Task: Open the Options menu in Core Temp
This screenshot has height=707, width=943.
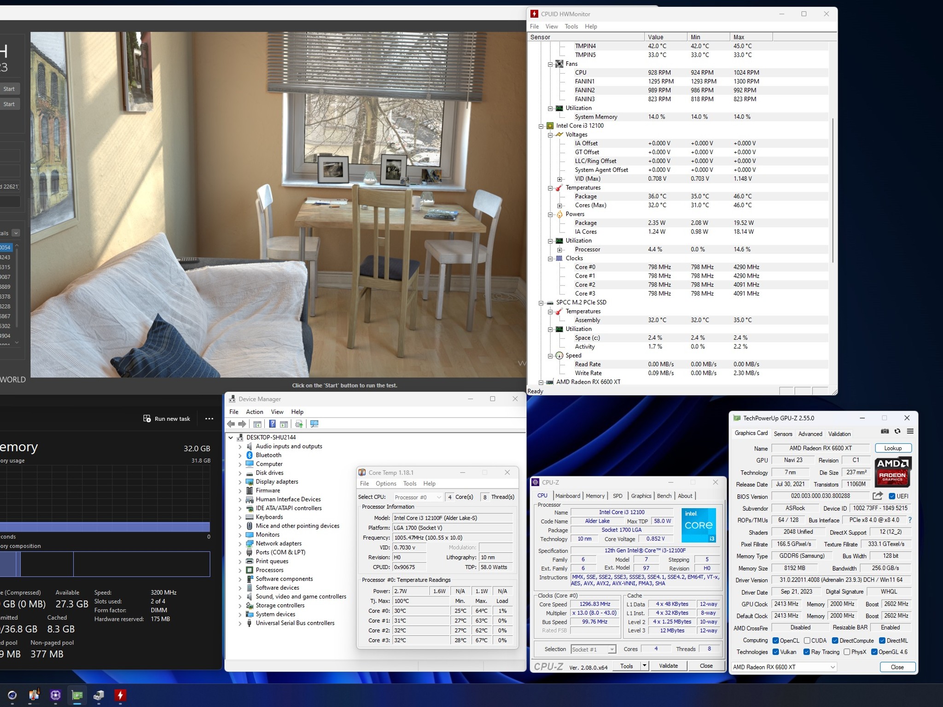Action: 385,483
